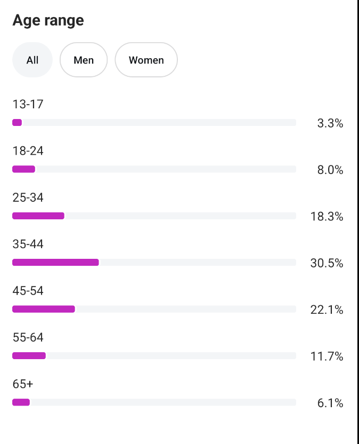Show Women age range breakdown

pyautogui.click(x=146, y=60)
